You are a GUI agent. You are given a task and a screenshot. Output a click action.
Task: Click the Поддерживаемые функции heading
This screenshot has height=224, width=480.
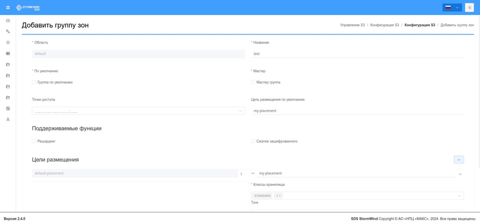point(67,129)
